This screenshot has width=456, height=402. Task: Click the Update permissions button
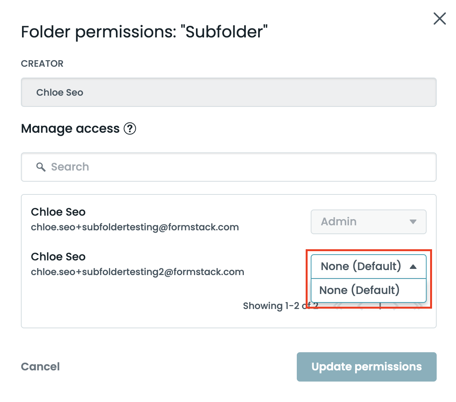366,367
